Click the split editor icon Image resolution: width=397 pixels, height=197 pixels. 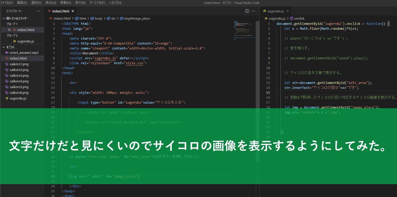tap(247, 11)
